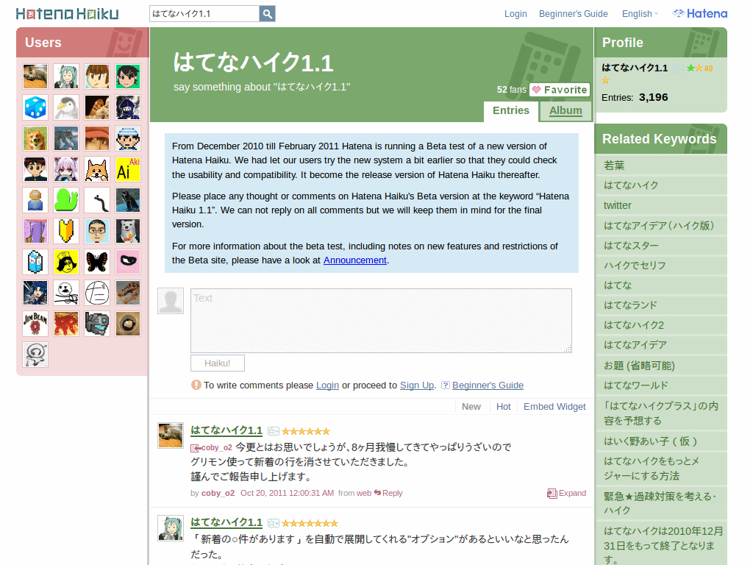Open the ninja user avatar
This screenshot has height=565, width=753.
coord(128,107)
